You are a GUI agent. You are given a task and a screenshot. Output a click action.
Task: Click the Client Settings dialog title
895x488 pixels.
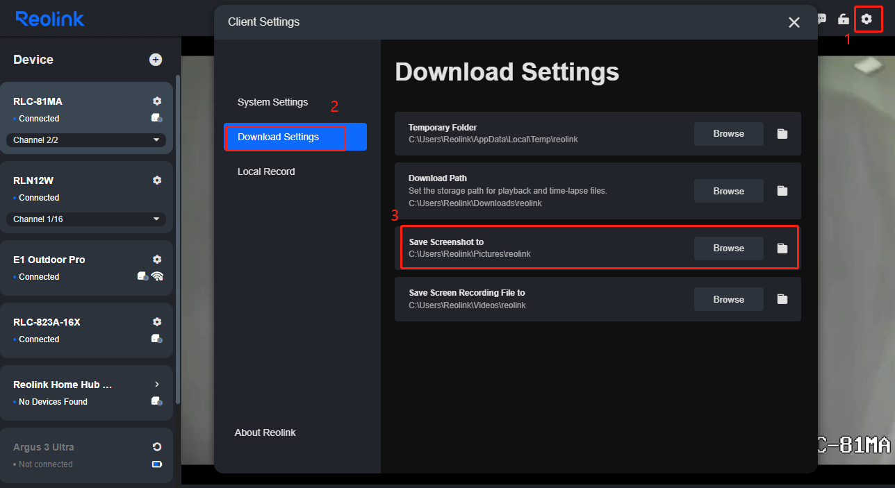pyautogui.click(x=264, y=22)
